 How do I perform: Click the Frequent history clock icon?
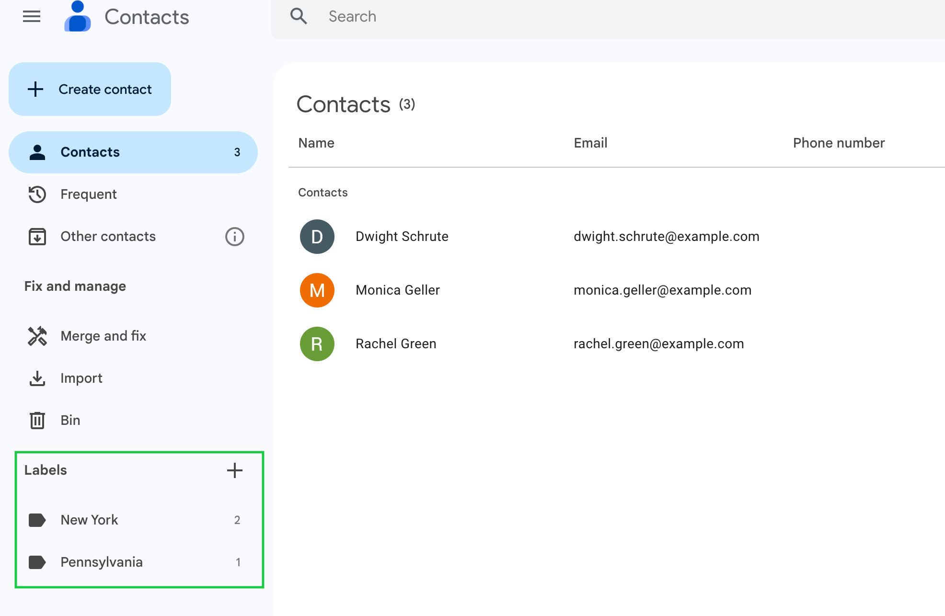(37, 194)
